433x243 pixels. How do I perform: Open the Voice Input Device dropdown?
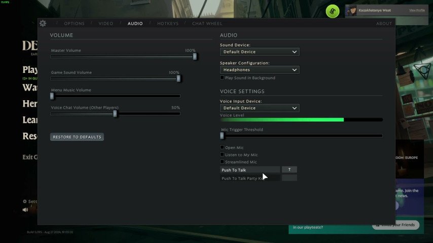(259, 108)
